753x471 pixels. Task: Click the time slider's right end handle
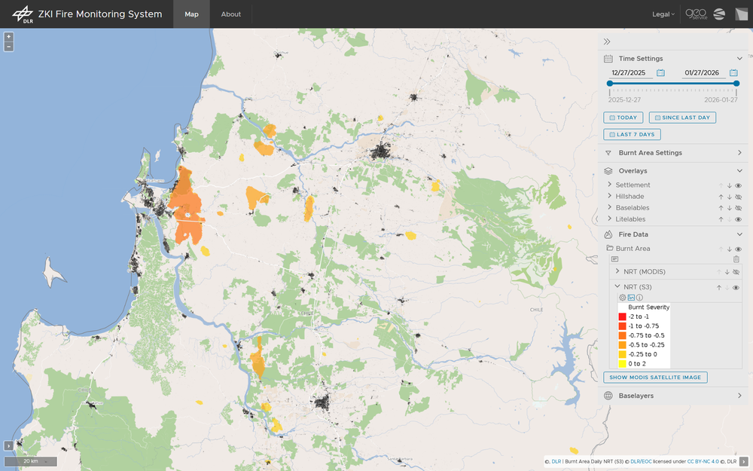click(737, 84)
